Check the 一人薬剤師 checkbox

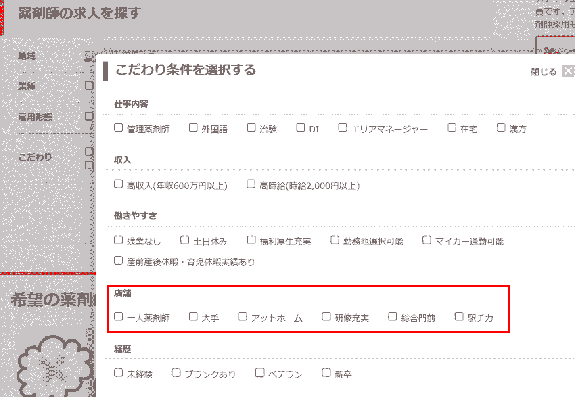118,317
